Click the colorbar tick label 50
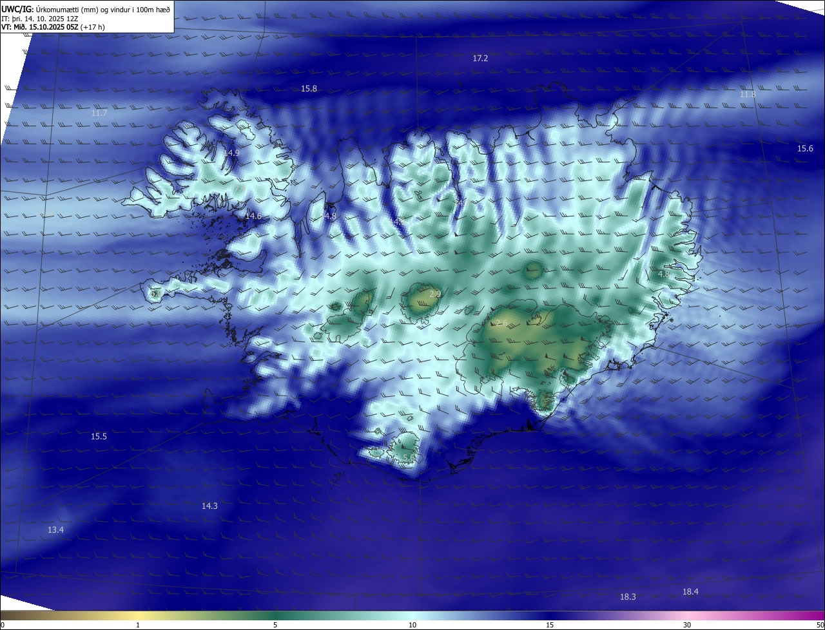Screen dimensions: 825x630 (x=820, y=625)
